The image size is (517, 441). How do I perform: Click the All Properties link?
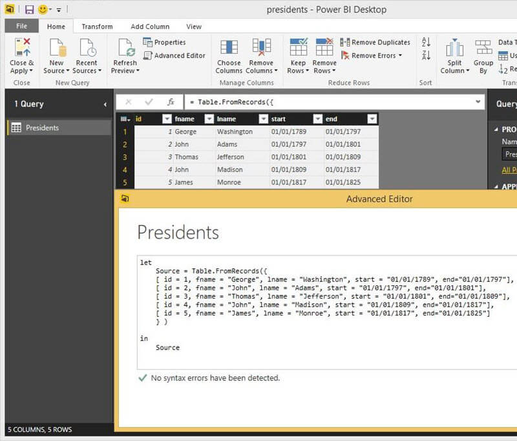(x=509, y=170)
